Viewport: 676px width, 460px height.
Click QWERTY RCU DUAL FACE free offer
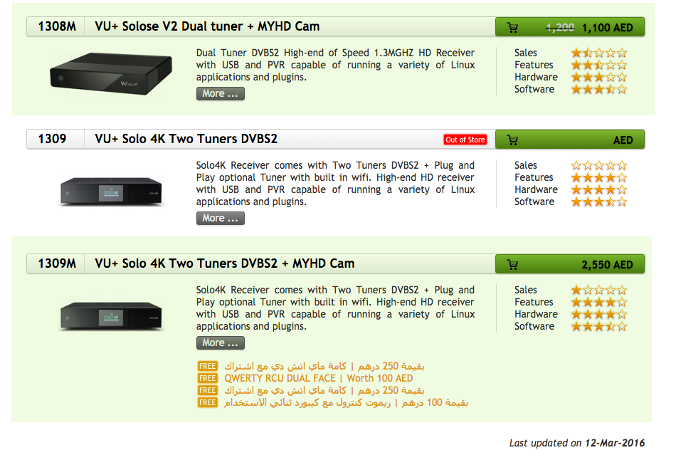click(x=319, y=378)
